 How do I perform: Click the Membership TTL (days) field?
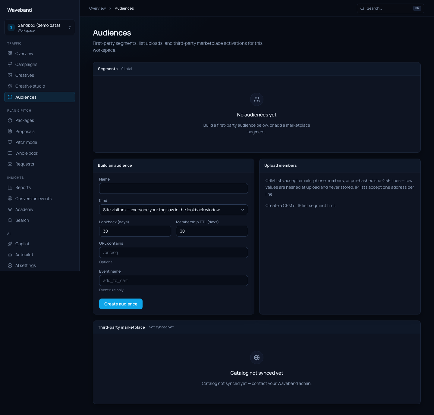(212, 231)
